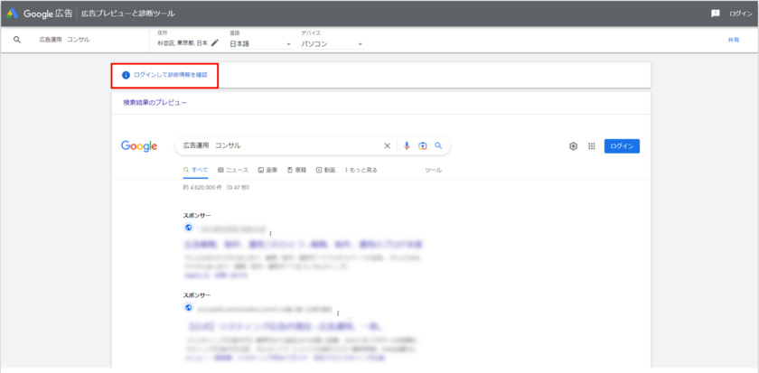Open Google Lens camera search icon

pyautogui.click(x=422, y=145)
